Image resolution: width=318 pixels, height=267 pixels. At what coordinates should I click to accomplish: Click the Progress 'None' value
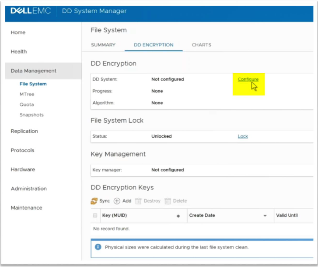point(157,91)
